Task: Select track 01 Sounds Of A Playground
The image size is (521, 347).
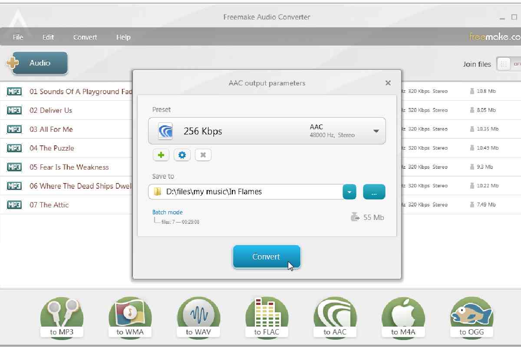Action: (81, 92)
